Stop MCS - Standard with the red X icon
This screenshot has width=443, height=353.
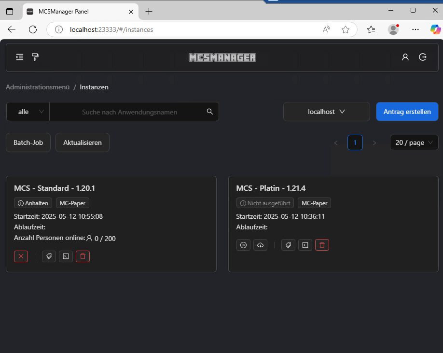tap(21, 256)
